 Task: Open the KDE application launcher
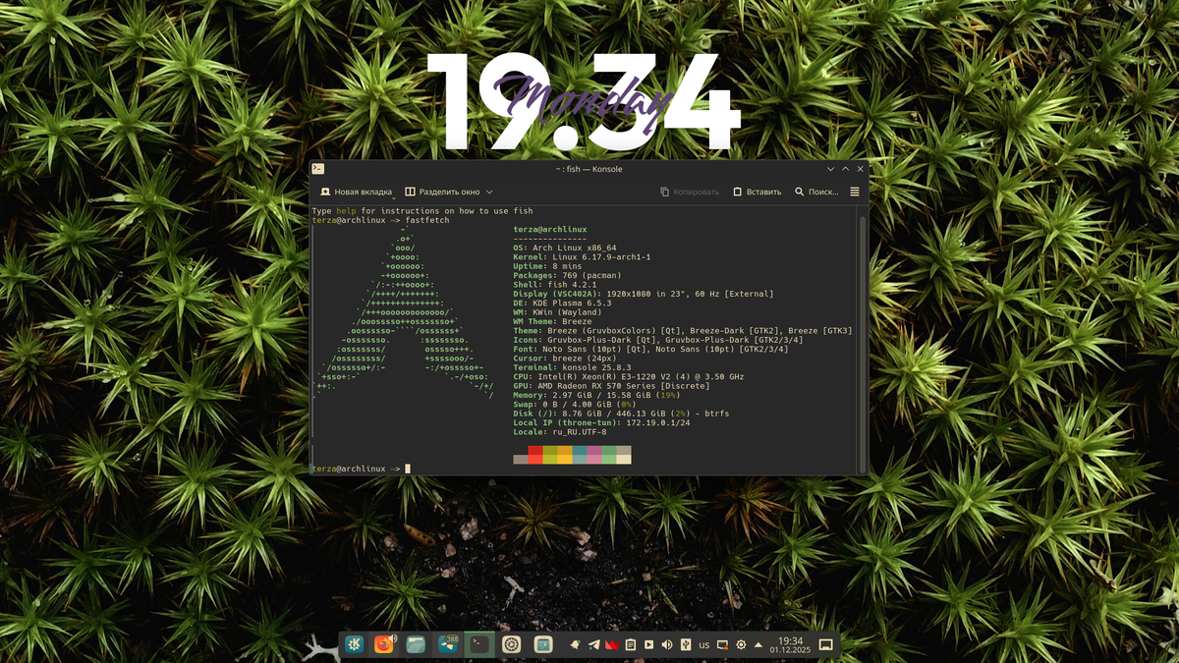click(354, 644)
